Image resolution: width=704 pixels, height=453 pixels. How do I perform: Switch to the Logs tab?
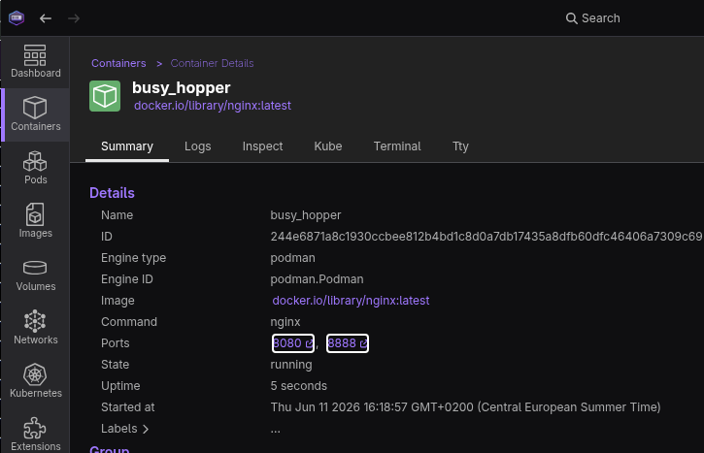(197, 146)
